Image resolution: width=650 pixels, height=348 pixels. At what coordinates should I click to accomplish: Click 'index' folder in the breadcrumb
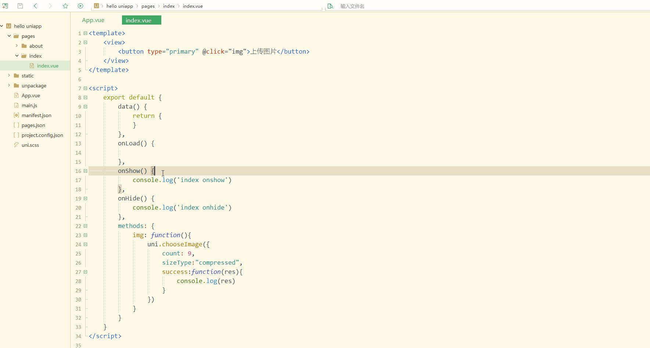coord(169,6)
